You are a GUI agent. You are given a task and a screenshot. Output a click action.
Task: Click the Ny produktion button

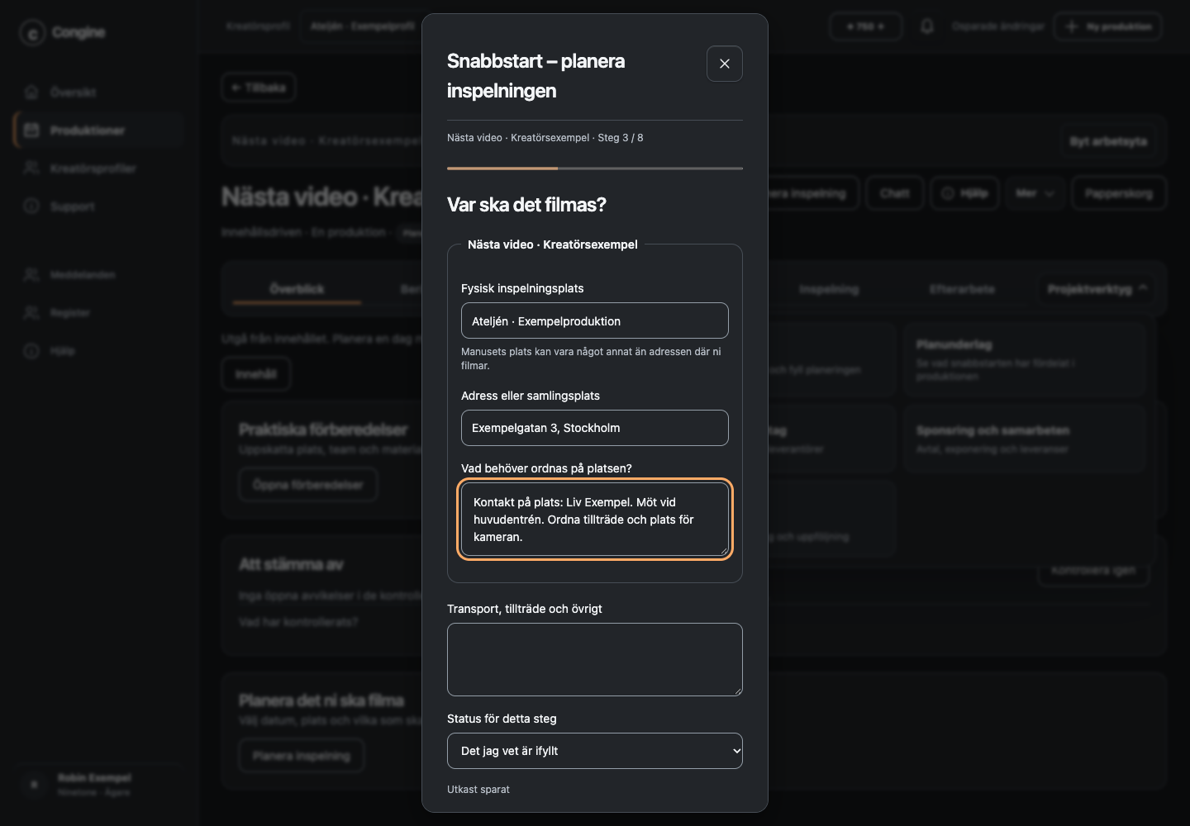click(x=1108, y=26)
